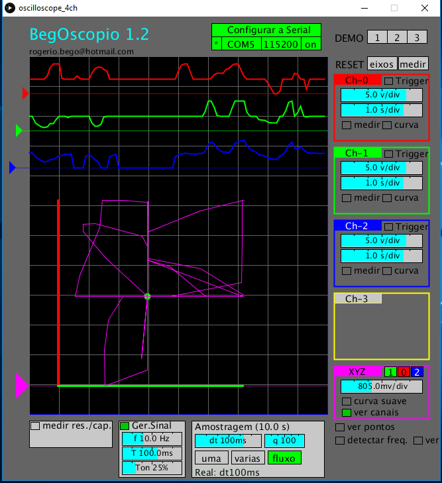Select blue channel 2 box in XYZ panel
The image size is (442, 483).
pyautogui.click(x=417, y=372)
